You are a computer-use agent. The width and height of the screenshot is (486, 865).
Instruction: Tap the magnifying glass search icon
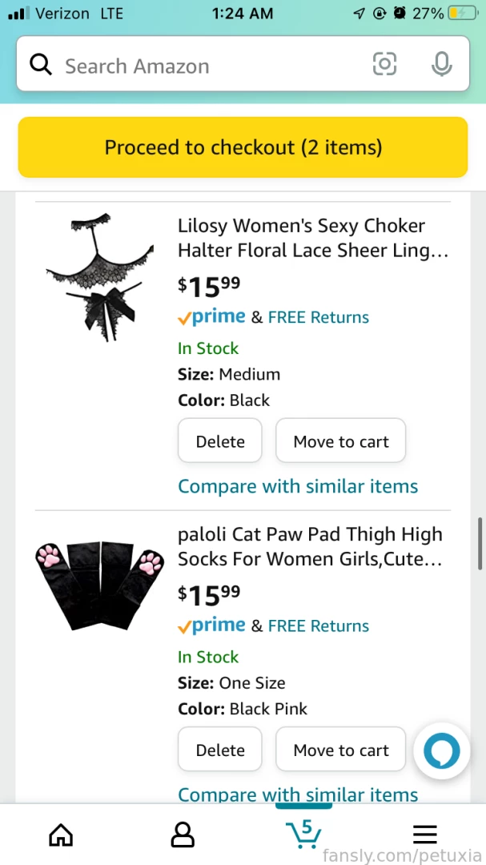click(41, 65)
